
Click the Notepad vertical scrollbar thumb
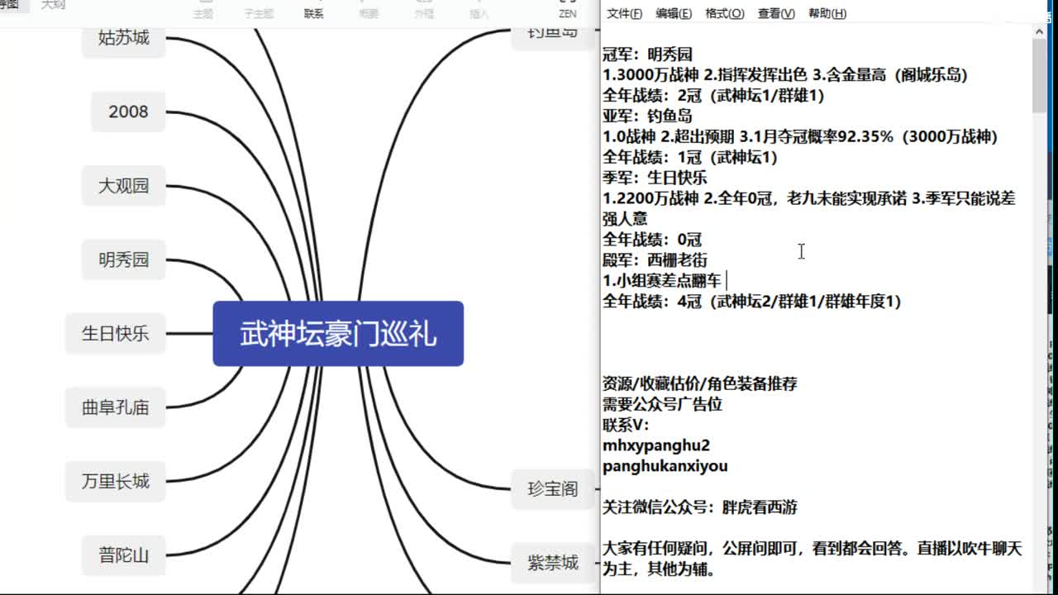[x=1040, y=76]
